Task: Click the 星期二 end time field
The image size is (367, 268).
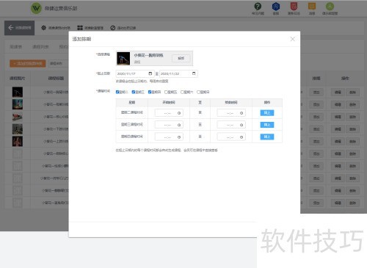Action: tap(231, 113)
